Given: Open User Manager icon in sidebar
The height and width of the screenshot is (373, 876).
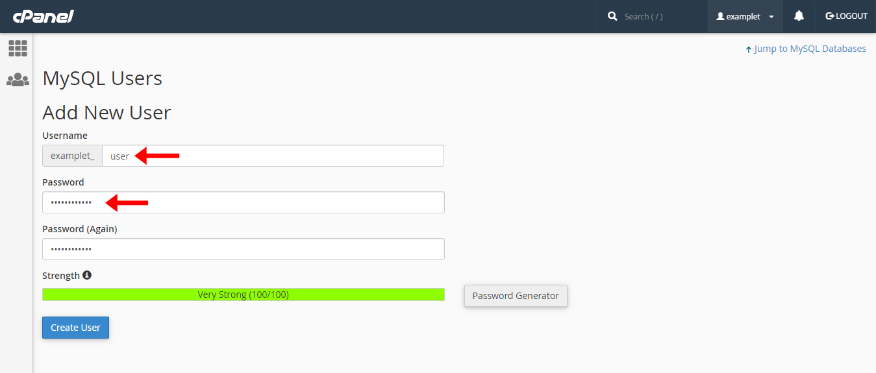Looking at the screenshot, I should (18, 80).
